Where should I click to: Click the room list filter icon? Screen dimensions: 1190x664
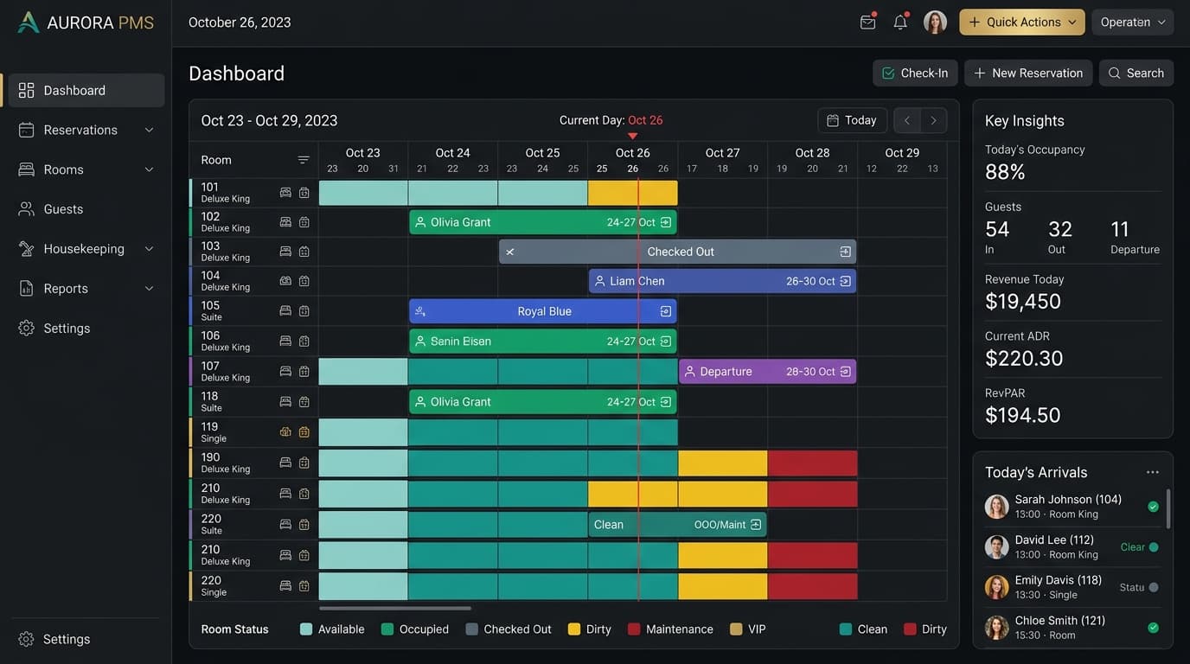(x=304, y=160)
